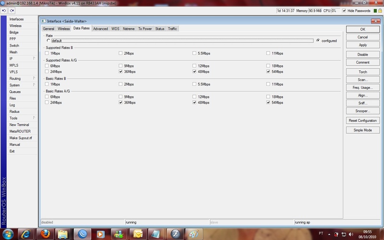The width and height of the screenshot is (384, 240).
Task: Click the green status indicator square
Action: click(375, 11)
